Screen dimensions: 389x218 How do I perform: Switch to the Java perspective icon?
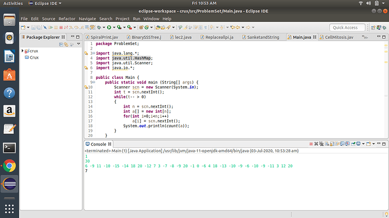379,28
